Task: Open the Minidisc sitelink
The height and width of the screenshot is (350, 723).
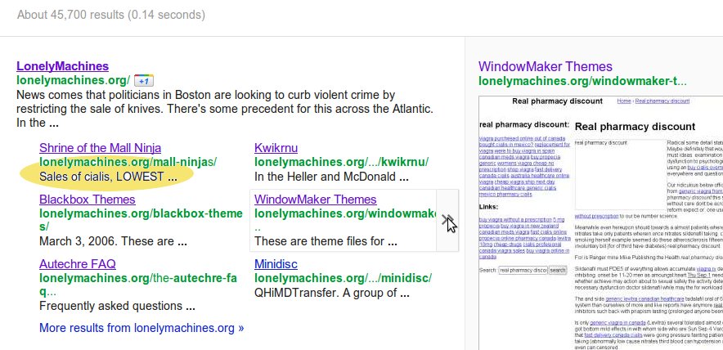Action: click(276, 264)
